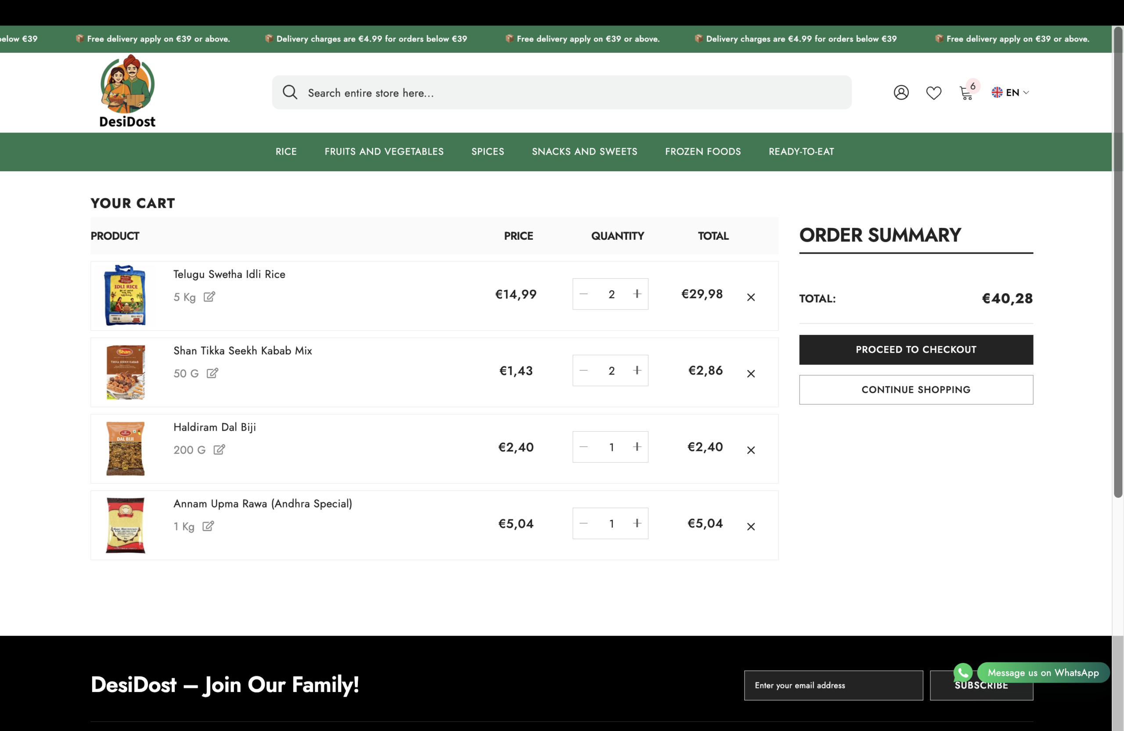
Task: Edit the Telugu Swetha Idli Rice item options
Action: pyautogui.click(x=210, y=297)
